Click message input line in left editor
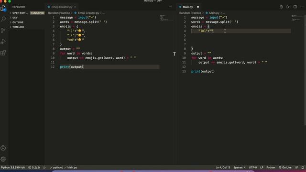 [x=78, y=17]
